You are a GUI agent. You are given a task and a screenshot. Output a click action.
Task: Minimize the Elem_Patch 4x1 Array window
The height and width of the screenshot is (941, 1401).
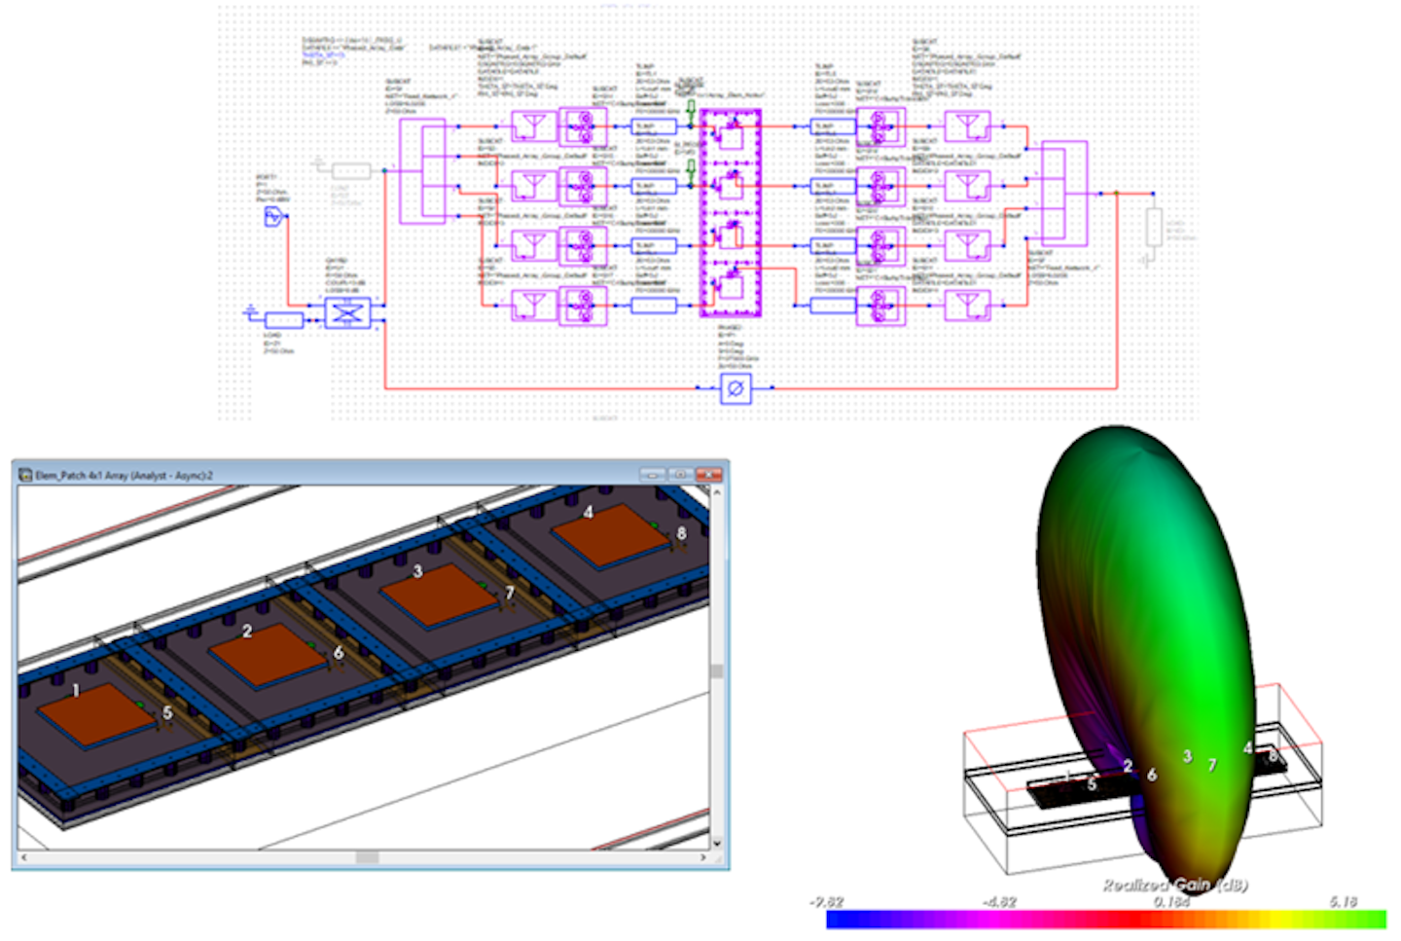point(652,475)
